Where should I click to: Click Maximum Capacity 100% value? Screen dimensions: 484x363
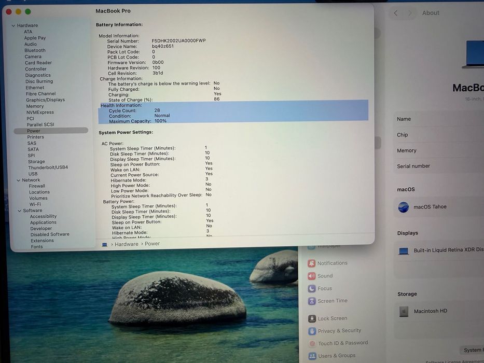[160, 121]
